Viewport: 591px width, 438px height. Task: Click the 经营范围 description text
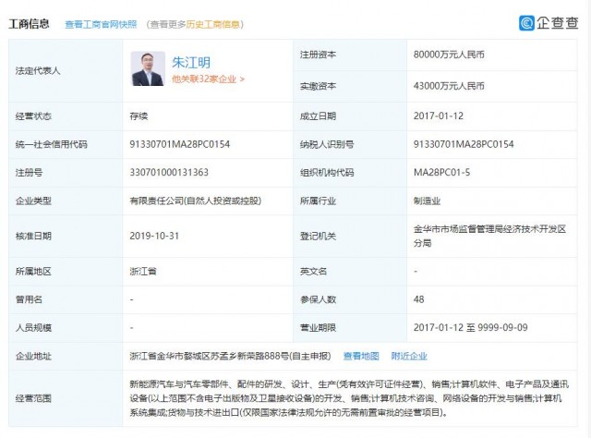pos(349,398)
